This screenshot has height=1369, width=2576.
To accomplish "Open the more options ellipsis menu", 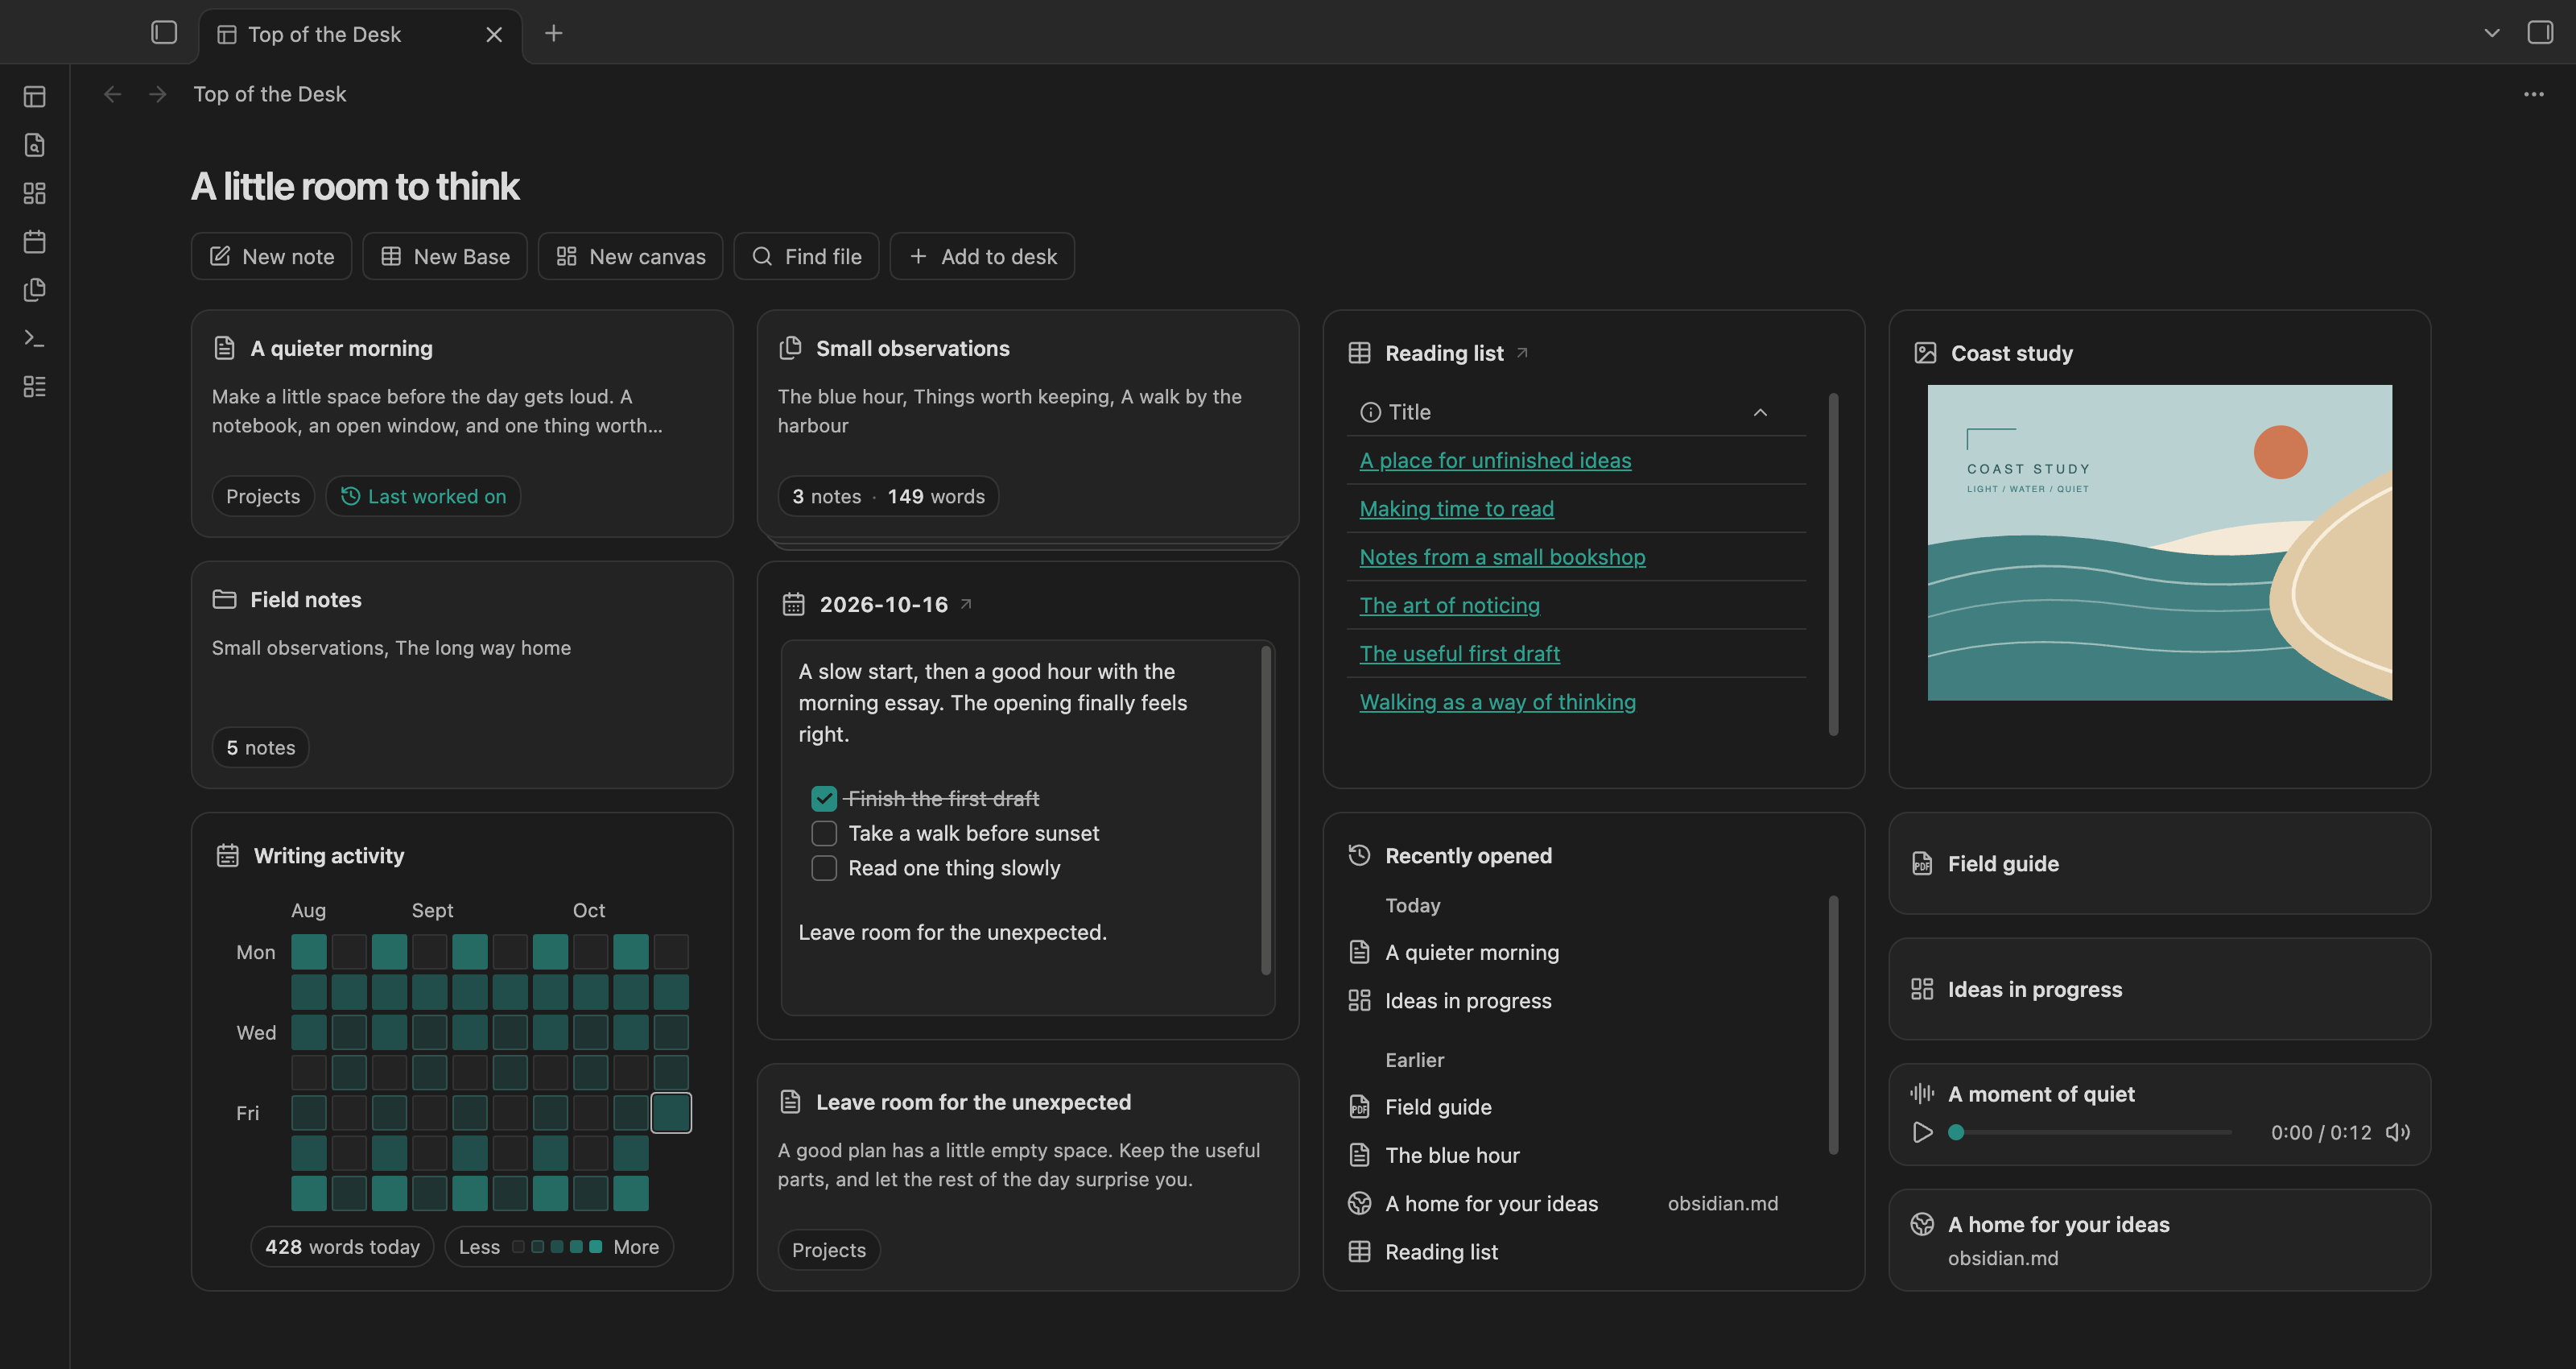I will (x=2533, y=94).
